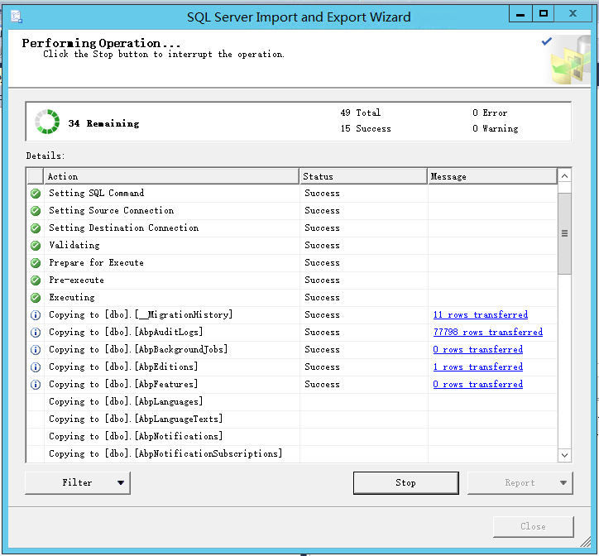Click the 0 Error count

pyautogui.click(x=490, y=113)
